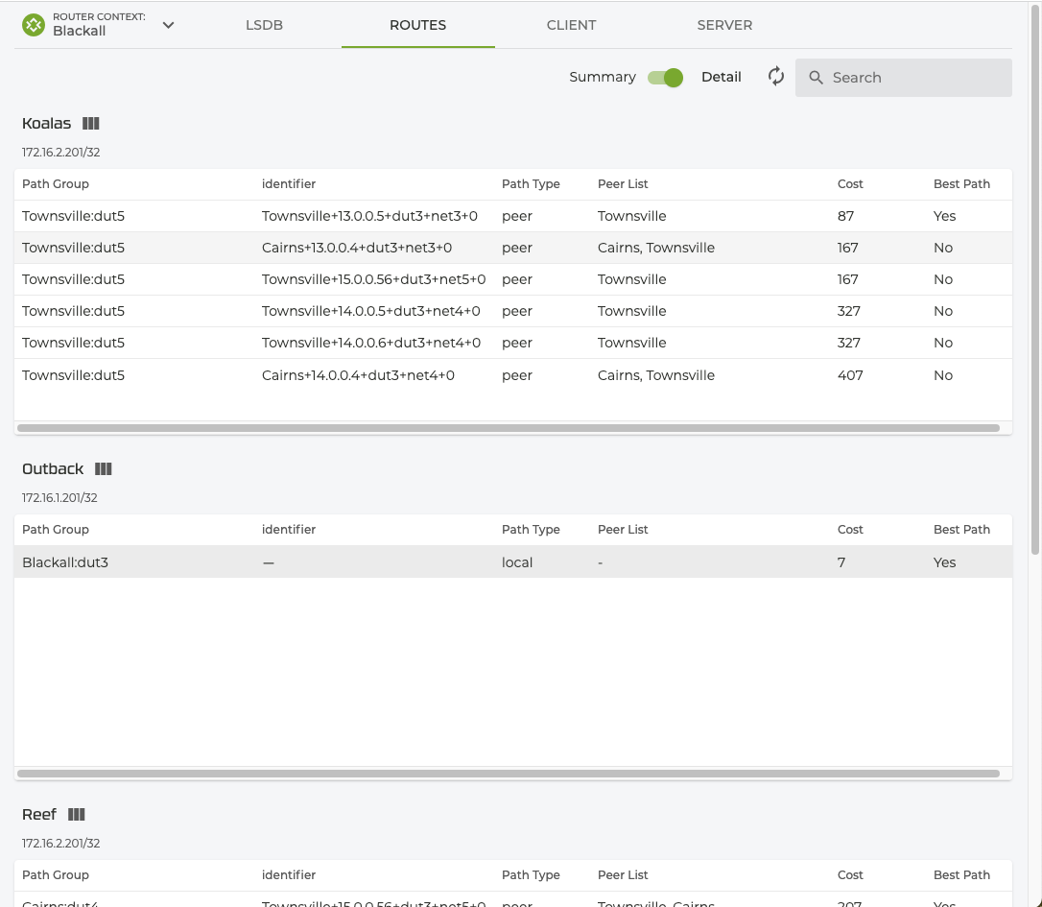The image size is (1042, 907).
Task: Select the Blackall:dut3 local route row
Action: coord(512,562)
